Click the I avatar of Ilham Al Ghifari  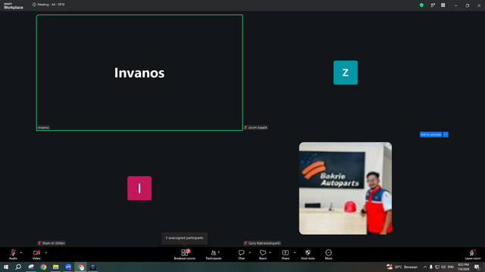[x=139, y=188]
